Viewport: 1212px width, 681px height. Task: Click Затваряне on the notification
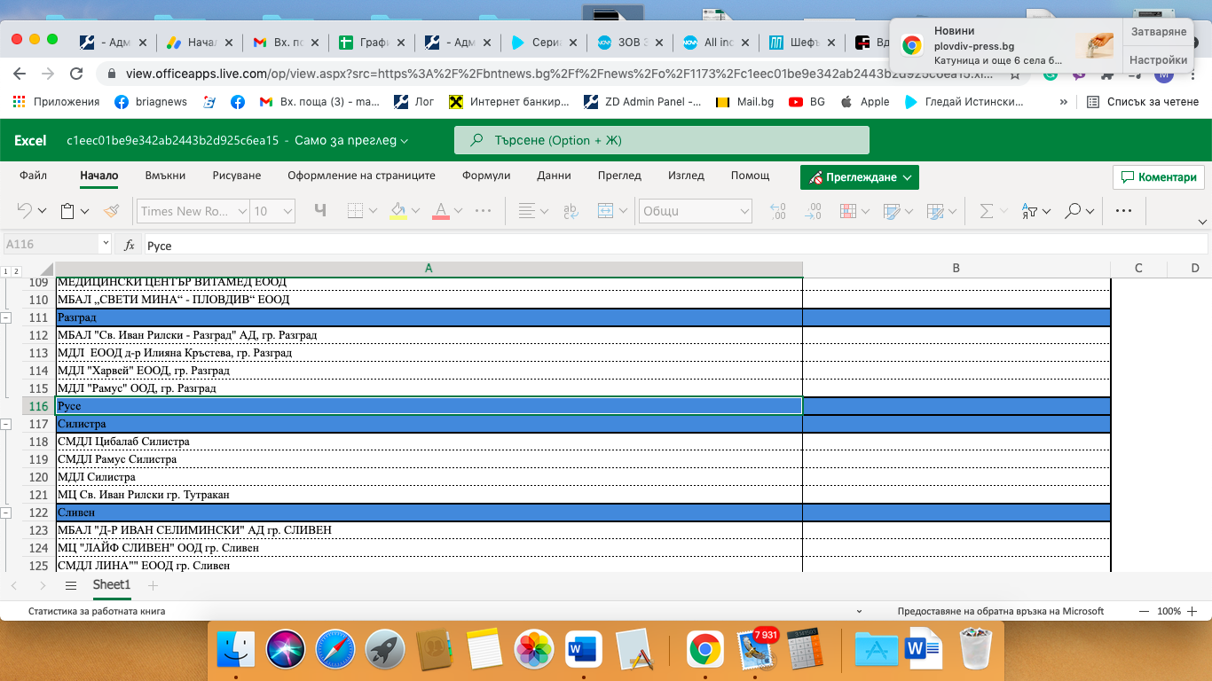[1158, 32]
